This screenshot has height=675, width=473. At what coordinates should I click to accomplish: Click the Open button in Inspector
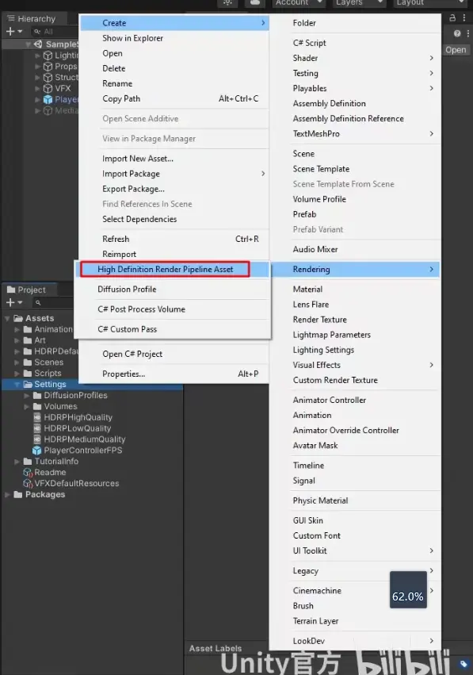(456, 50)
